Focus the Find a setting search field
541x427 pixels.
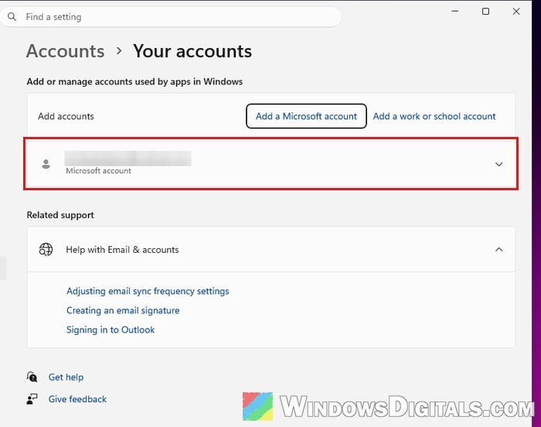pos(171,16)
